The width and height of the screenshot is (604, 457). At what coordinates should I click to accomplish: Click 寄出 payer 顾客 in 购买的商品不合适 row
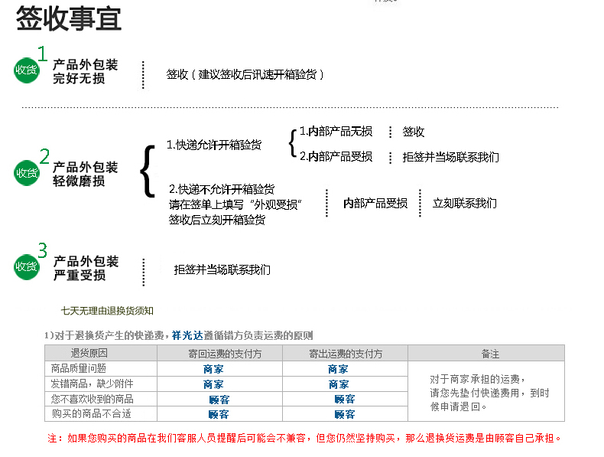pos(344,415)
